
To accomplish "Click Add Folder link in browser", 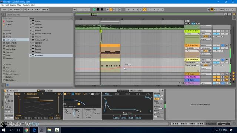I will click(x=11, y=80).
